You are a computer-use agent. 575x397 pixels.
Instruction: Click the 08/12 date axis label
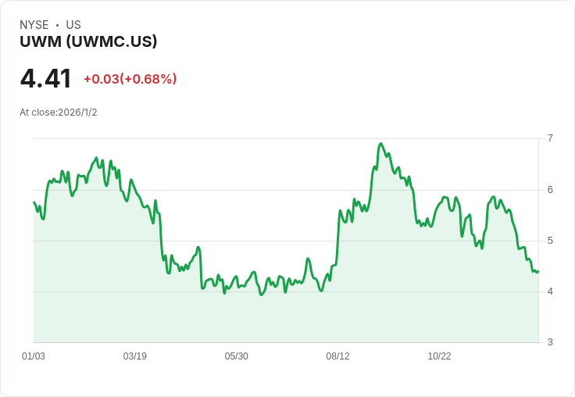tap(337, 356)
